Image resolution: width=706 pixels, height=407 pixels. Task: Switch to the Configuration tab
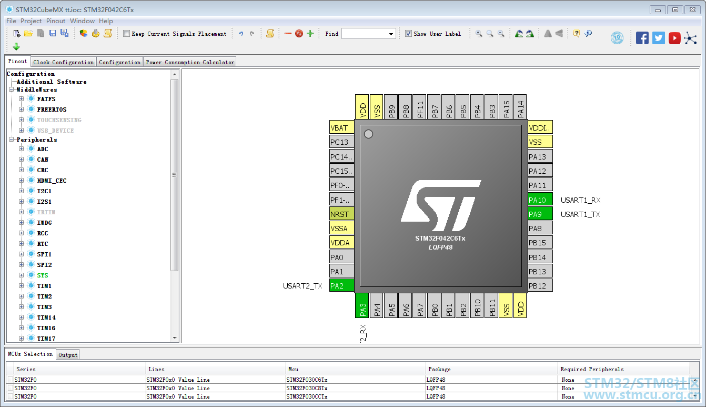pyautogui.click(x=120, y=62)
